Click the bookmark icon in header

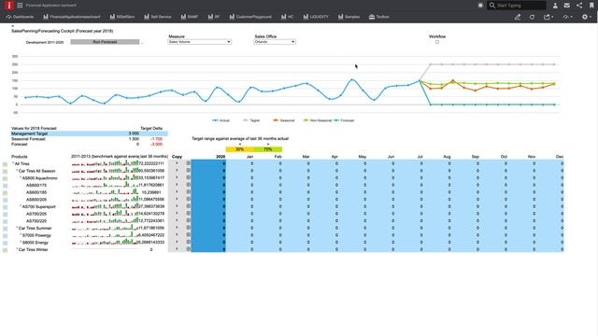click(591, 6)
